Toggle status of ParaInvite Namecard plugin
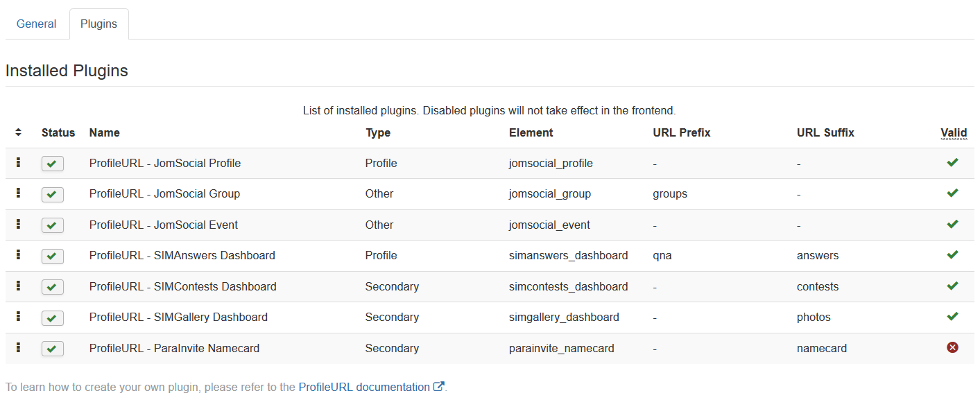Screen dimensions: 980x400 [53, 349]
